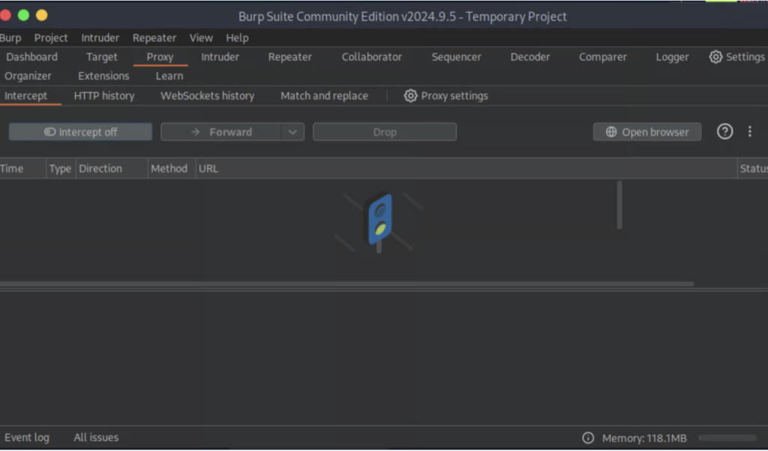
Task: Open the All issues panel
Action: pyautogui.click(x=95, y=438)
